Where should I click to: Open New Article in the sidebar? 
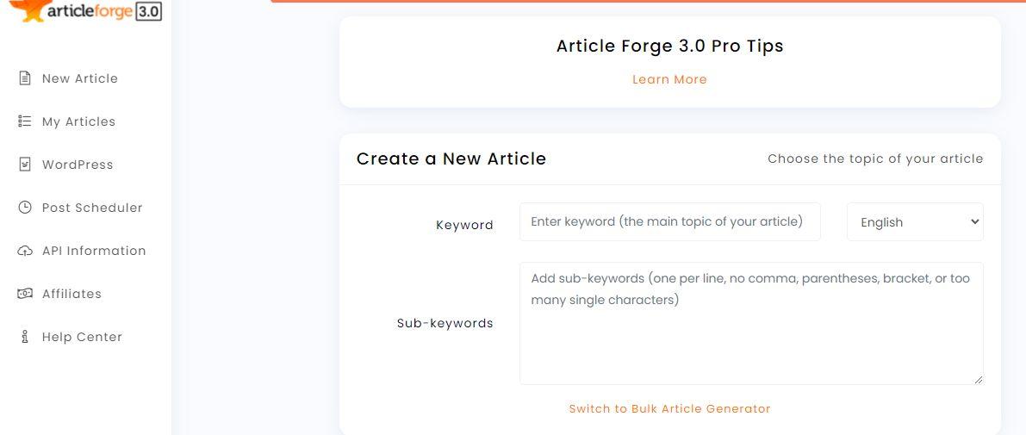coord(79,78)
